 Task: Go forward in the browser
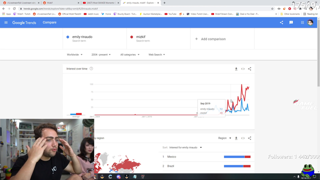click(x=9, y=8)
